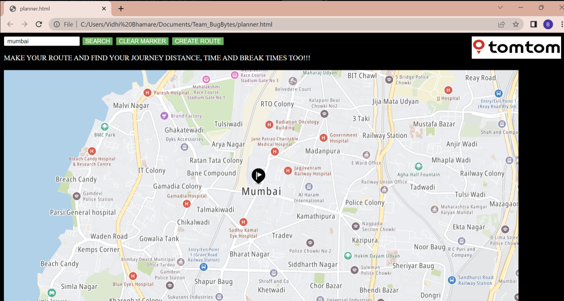
Task: Click the CREATE ROUTE button
Action: point(198,41)
